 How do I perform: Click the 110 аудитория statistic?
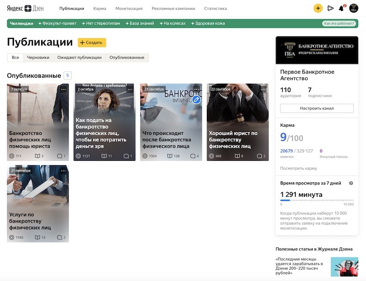pos(291,92)
